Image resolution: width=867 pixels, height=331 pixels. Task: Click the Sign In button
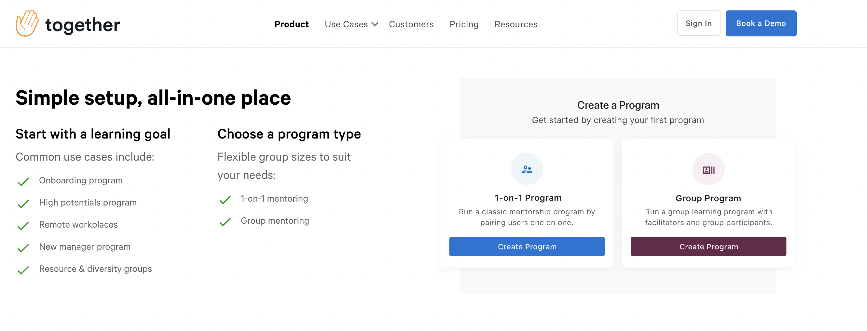[x=698, y=23]
